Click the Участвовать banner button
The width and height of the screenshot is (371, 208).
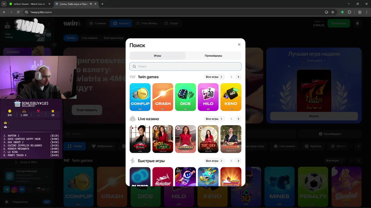[x=87, y=110]
